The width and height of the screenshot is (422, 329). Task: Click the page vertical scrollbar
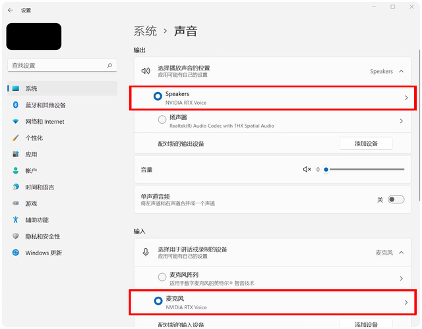[x=420, y=125]
